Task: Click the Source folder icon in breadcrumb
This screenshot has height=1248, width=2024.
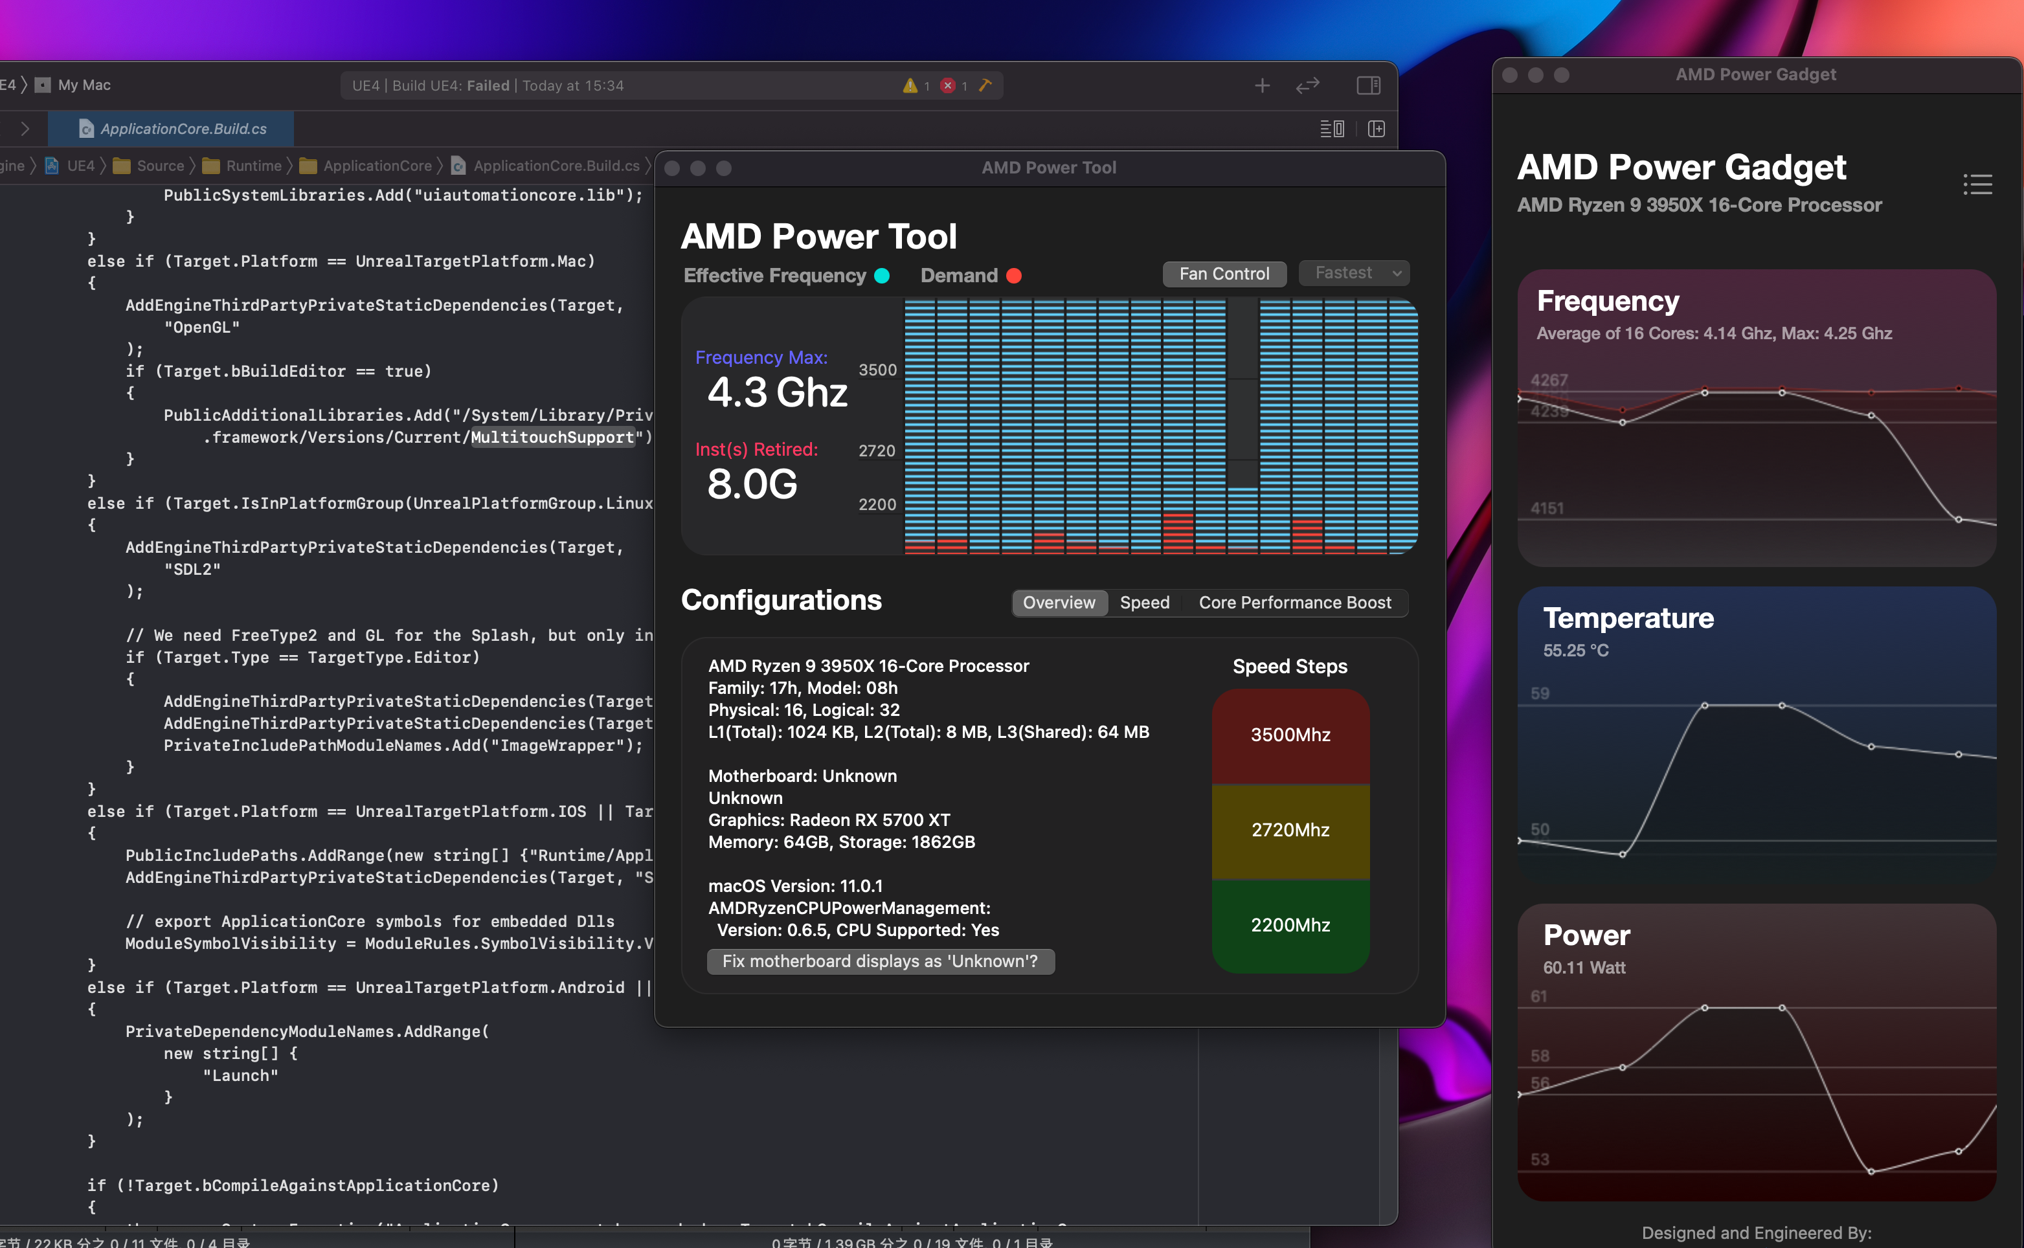Action: coord(121,166)
